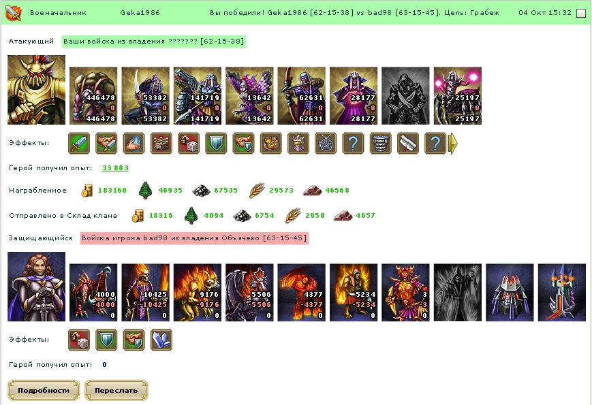Click the sword battle report icon
This screenshot has width=592, height=405.
click(14, 13)
